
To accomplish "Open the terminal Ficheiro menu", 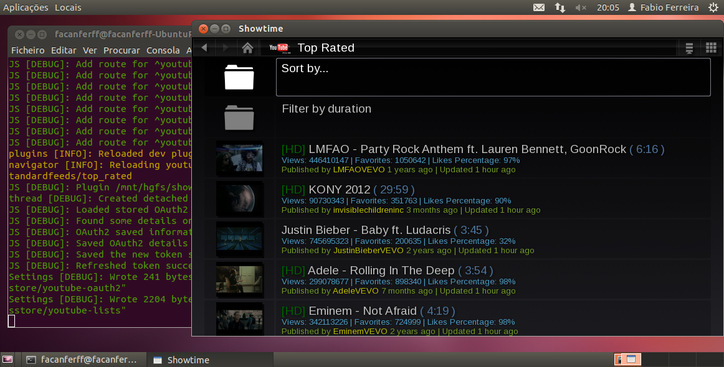I will pos(27,50).
